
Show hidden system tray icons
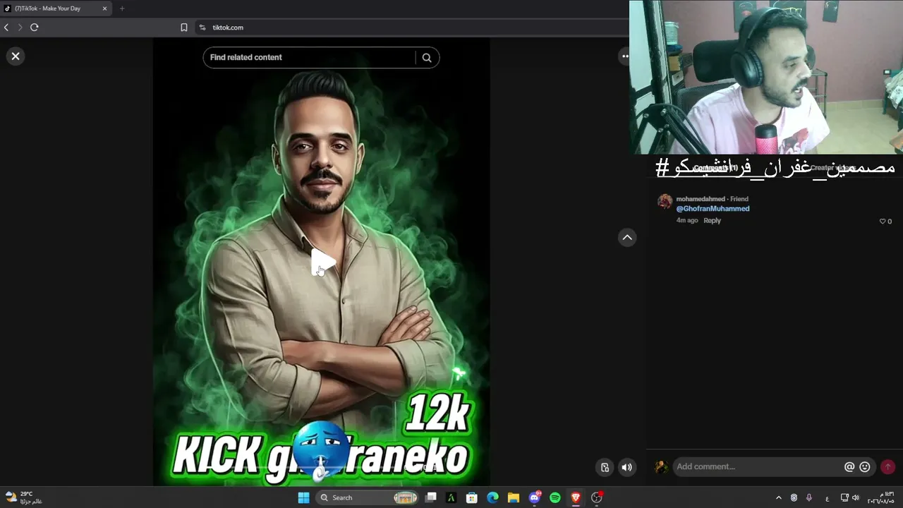pos(779,497)
